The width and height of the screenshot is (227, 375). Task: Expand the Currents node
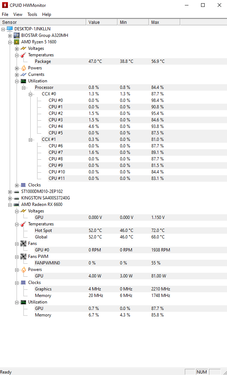[17, 75]
